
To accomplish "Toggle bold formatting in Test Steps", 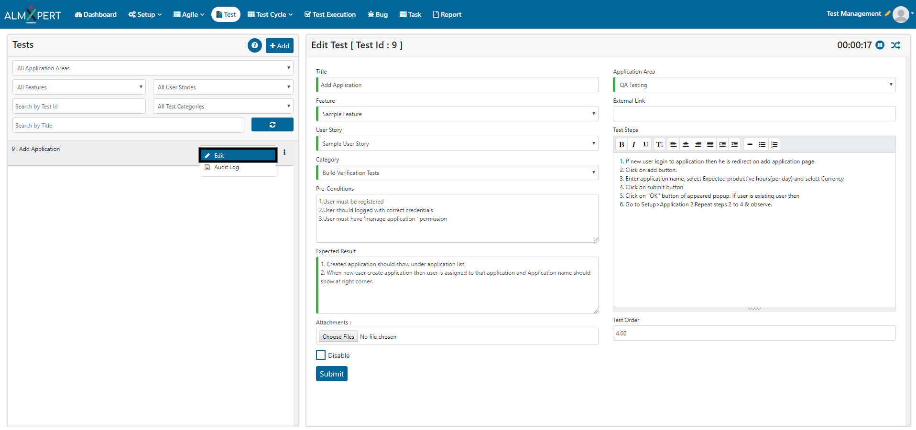I will (621, 144).
